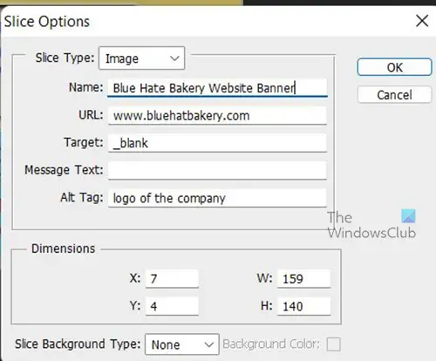Open the Slice Background Type dropdown
The image size is (436, 361).
pyautogui.click(x=181, y=344)
